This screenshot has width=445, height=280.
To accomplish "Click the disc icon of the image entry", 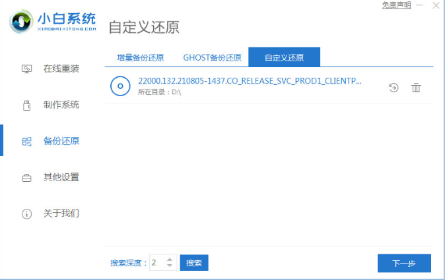I will tap(120, 86).
